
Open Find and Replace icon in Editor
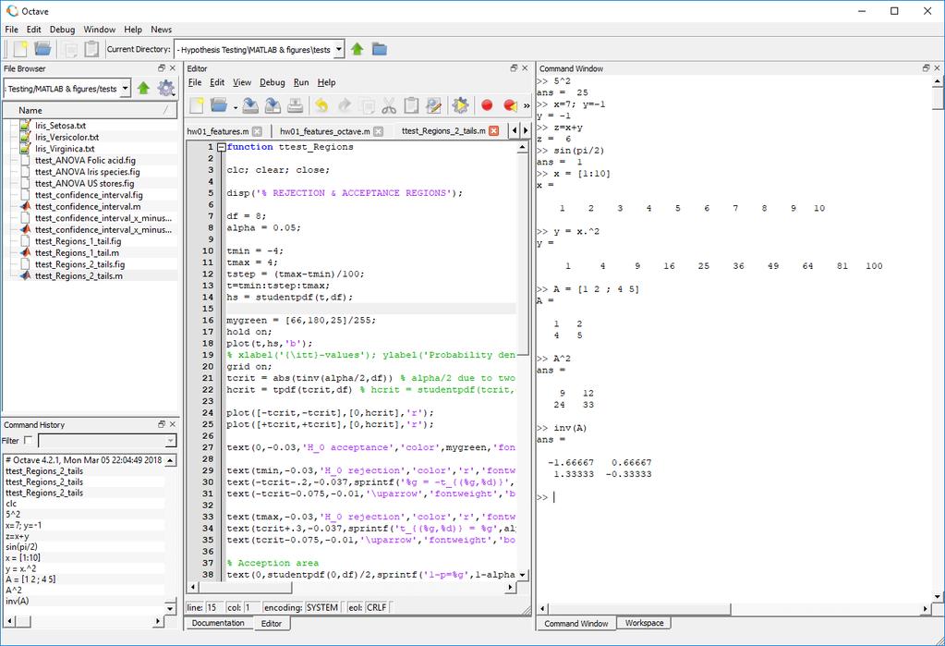point(433,105)
